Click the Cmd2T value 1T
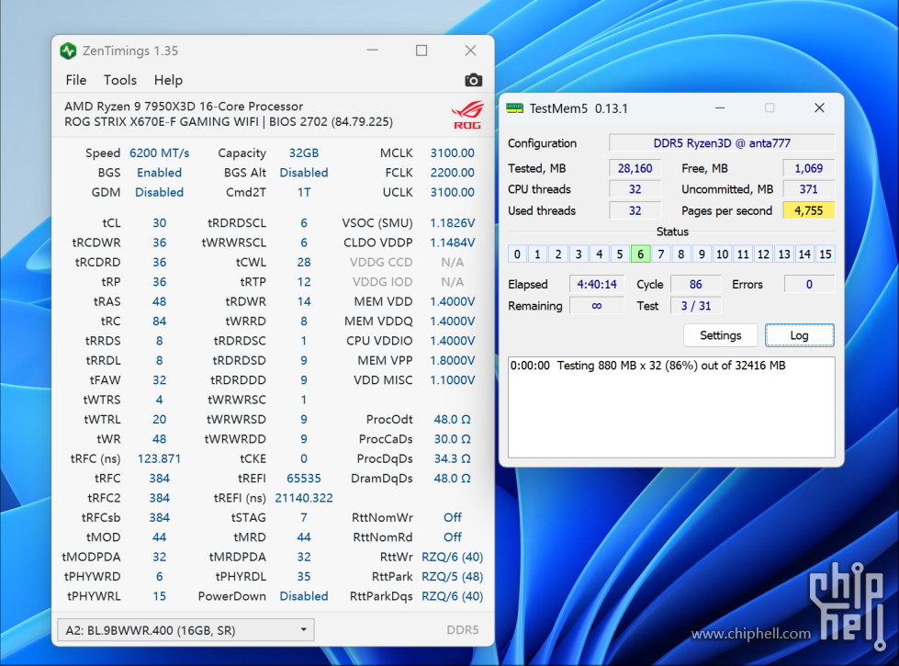This screenshot has width=899, height=666. pos(304,192)
